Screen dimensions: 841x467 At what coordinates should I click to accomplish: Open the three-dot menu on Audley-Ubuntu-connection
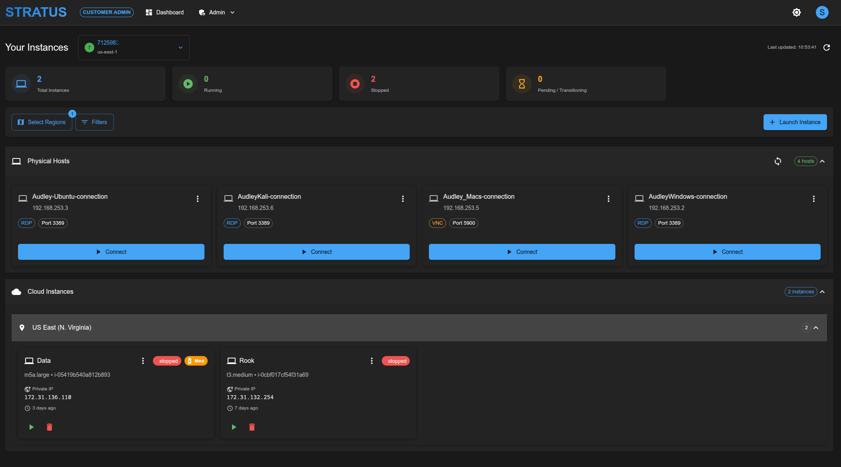[198, 198]
